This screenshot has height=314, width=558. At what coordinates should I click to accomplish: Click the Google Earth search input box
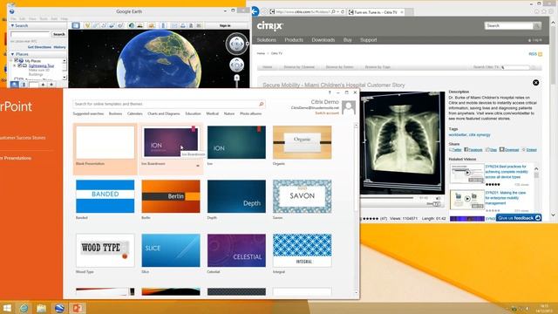[31, 34]
